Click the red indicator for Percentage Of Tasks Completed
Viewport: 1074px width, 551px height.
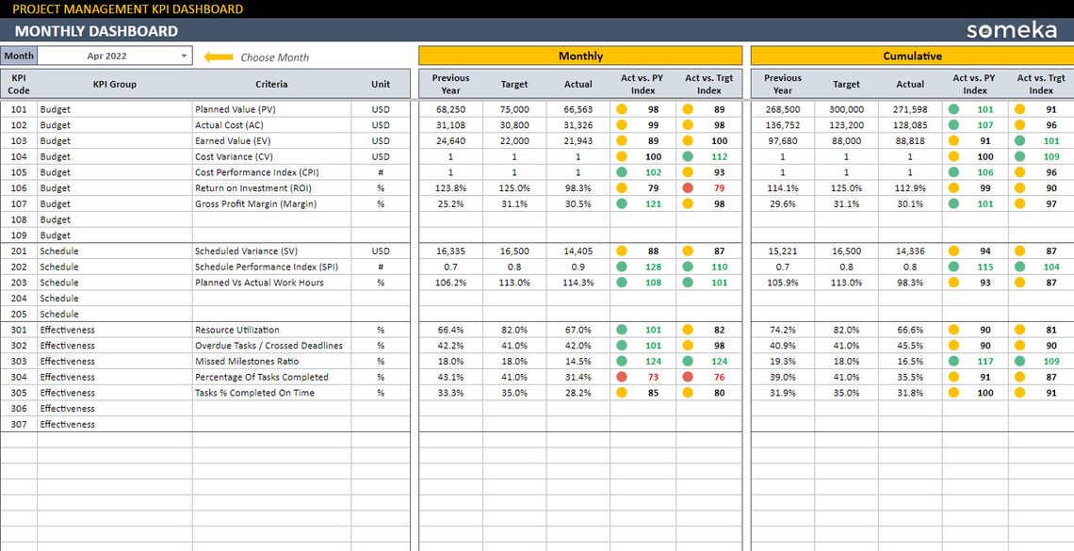pyautogui.click(x=621, y=377)
